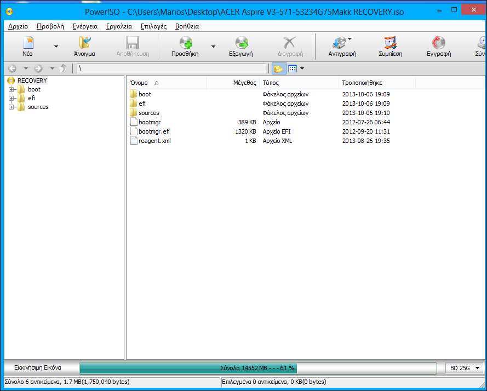Image resolution: width=487 pixels, height=391 pixels.
Task: Click the efi folder icon in file list
Action: [x=133, y=103]
